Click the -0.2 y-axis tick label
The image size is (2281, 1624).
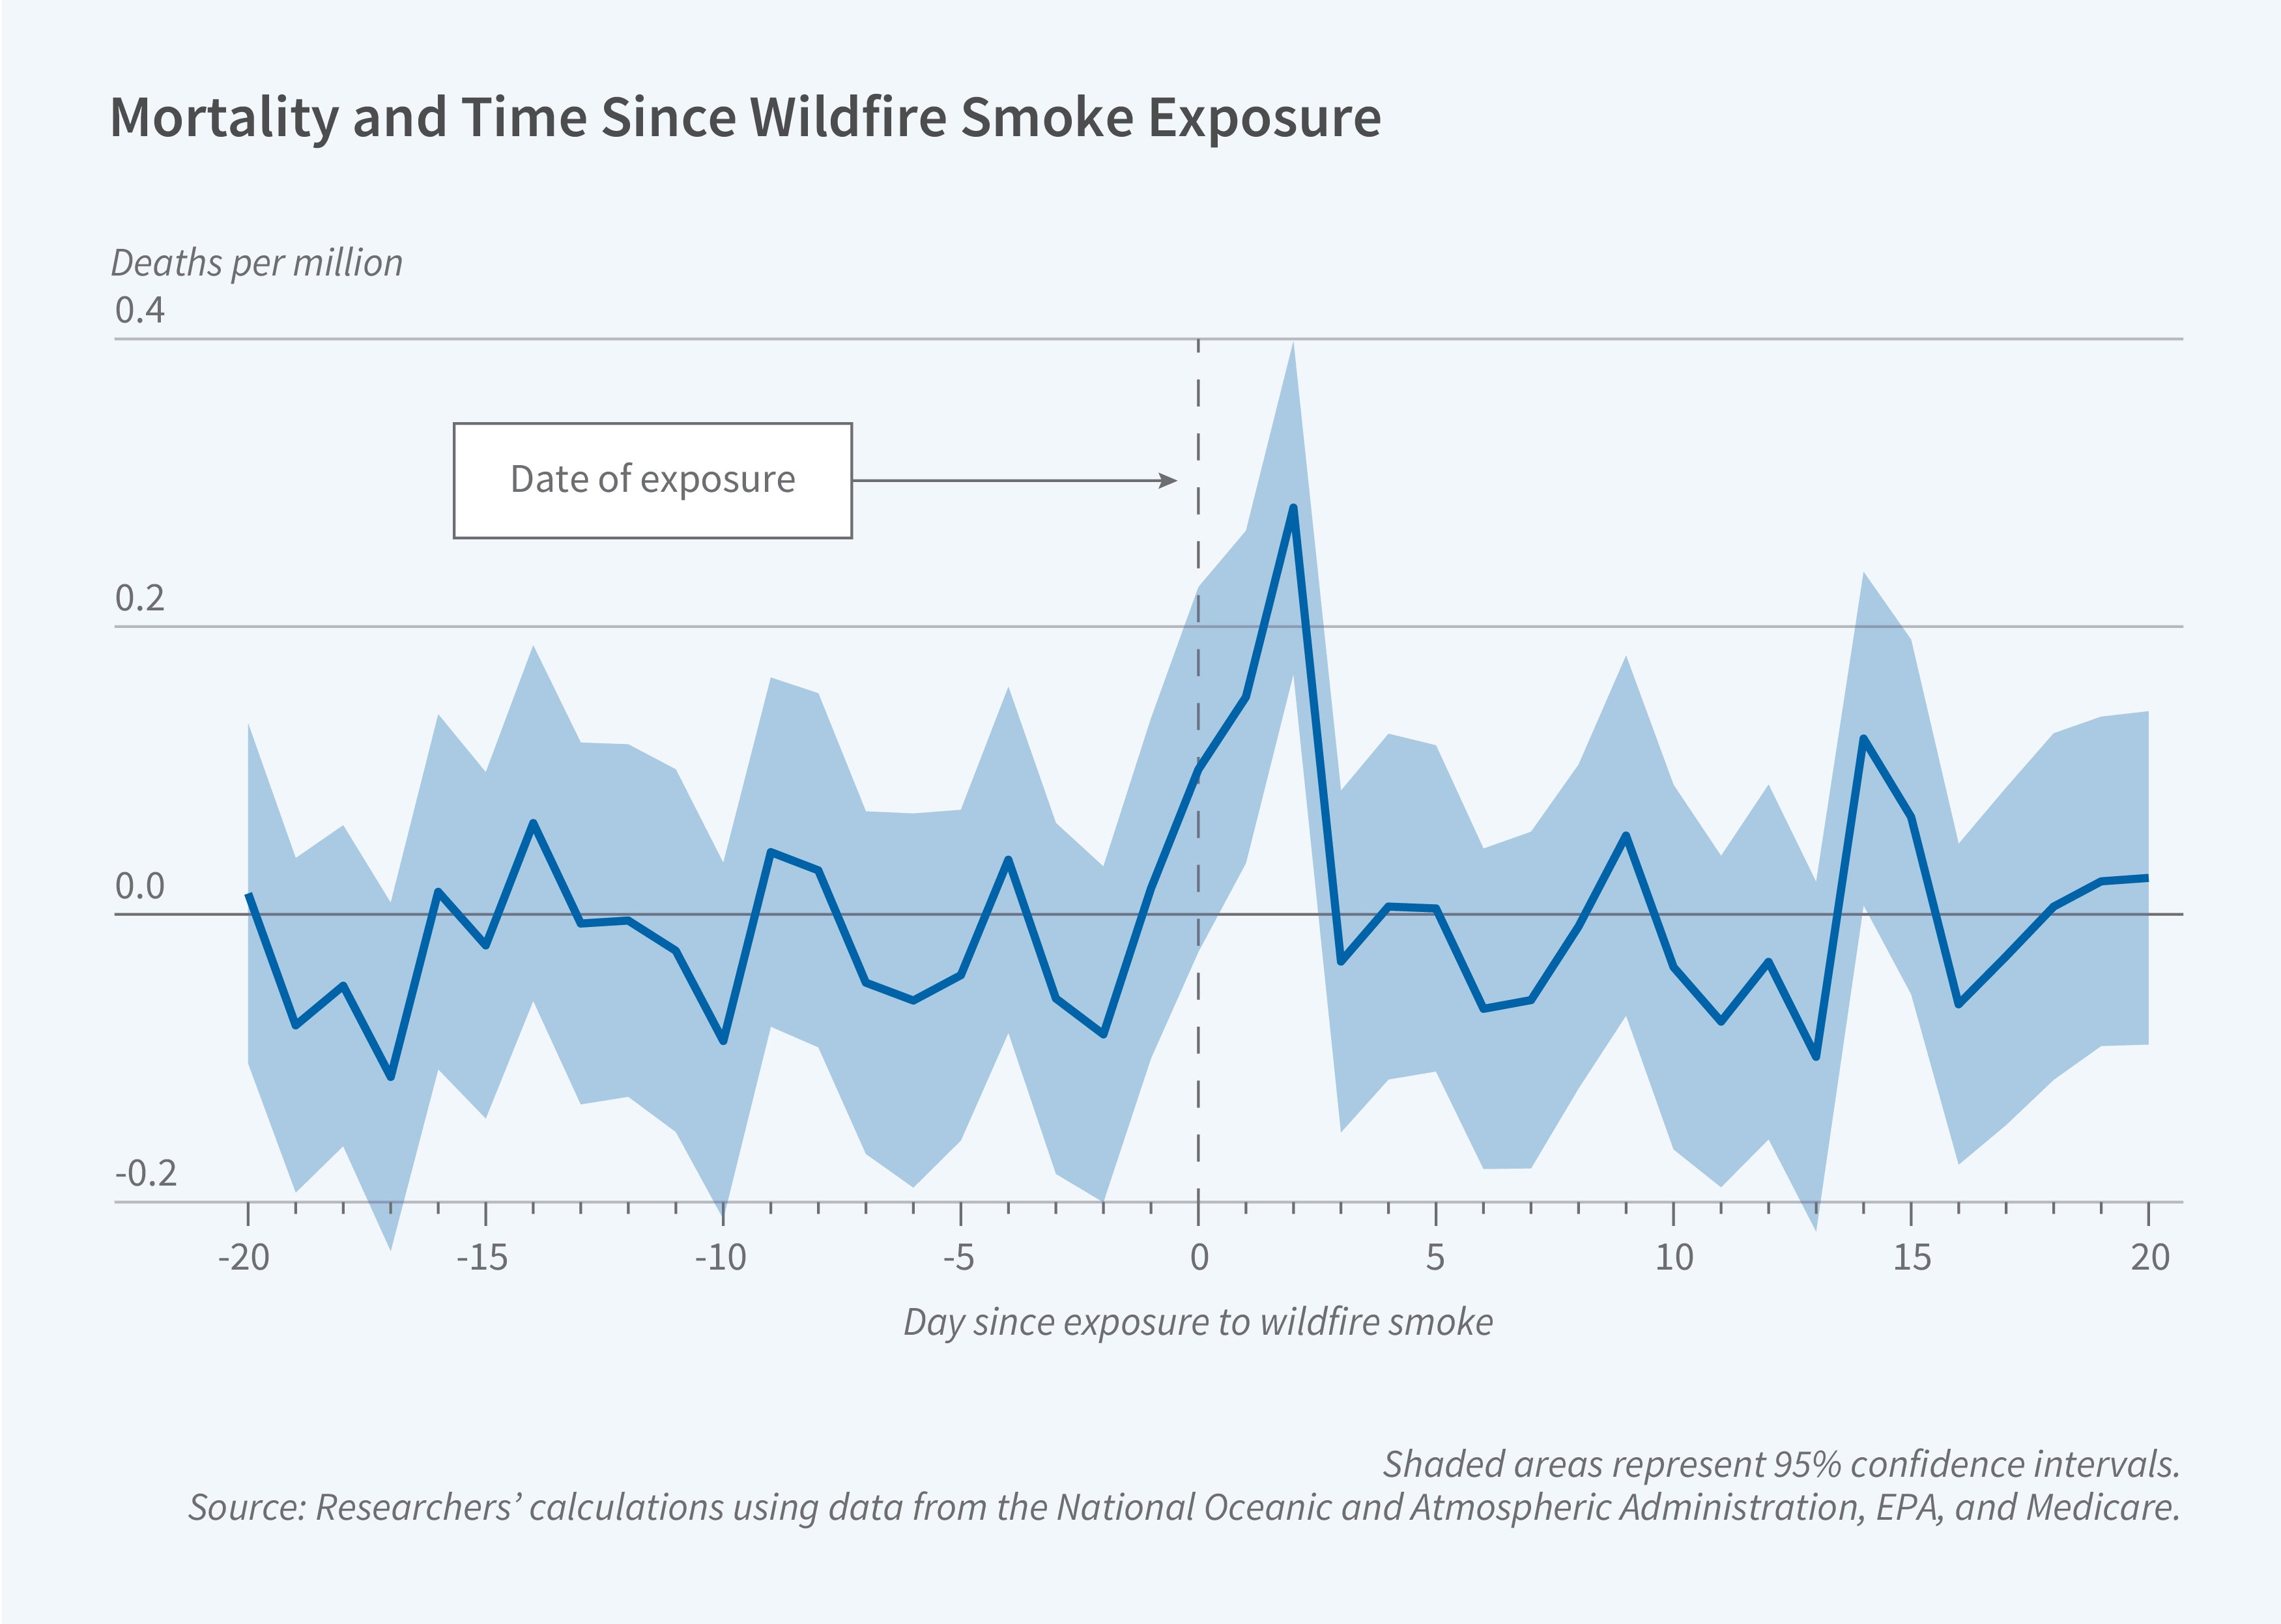click(x=146, y=1173)
